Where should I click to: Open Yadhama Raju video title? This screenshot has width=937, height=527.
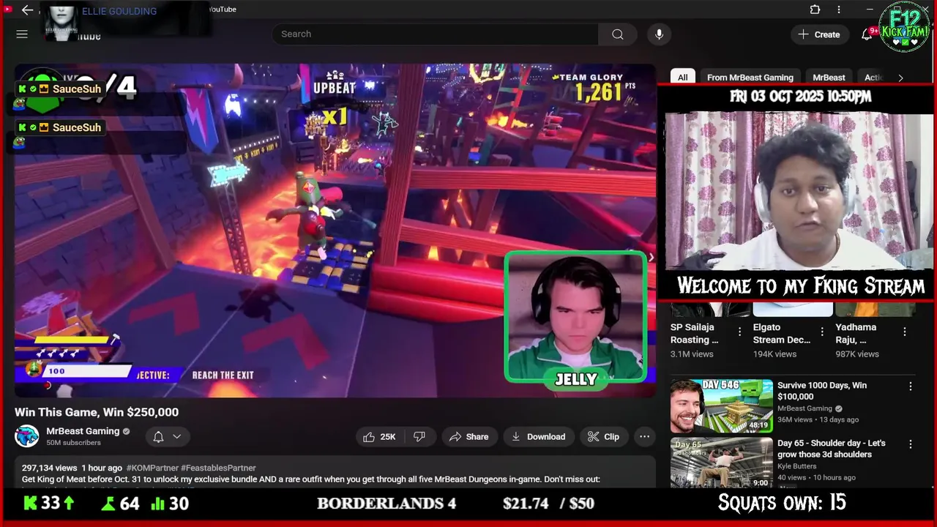(x=856, y=333)
